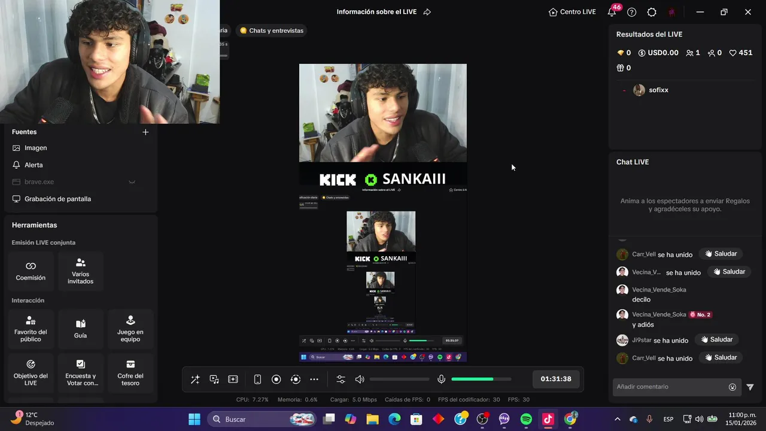The image size is (766, 431).
Task: Share LIVE information with arrow icon
Action: (427, 12)
